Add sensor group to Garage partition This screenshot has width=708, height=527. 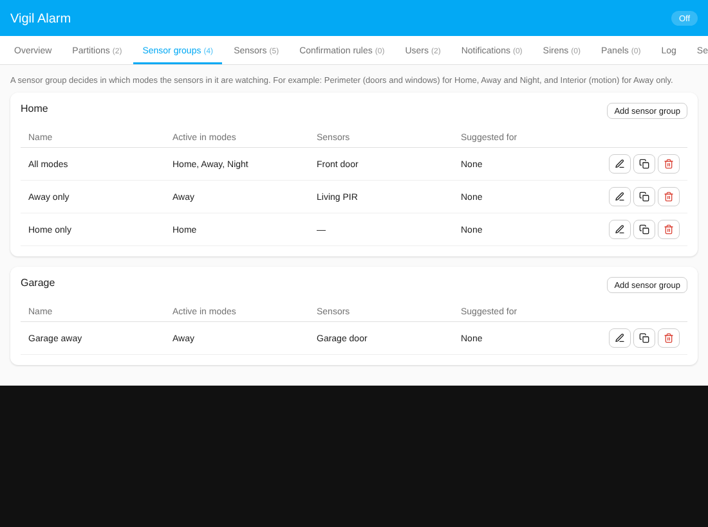pos(647,285)
